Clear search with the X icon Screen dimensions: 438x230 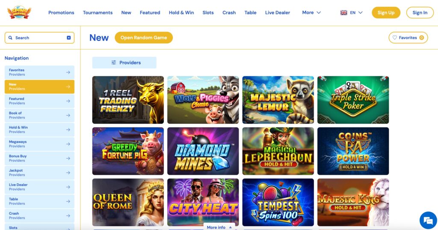(69, 38)
